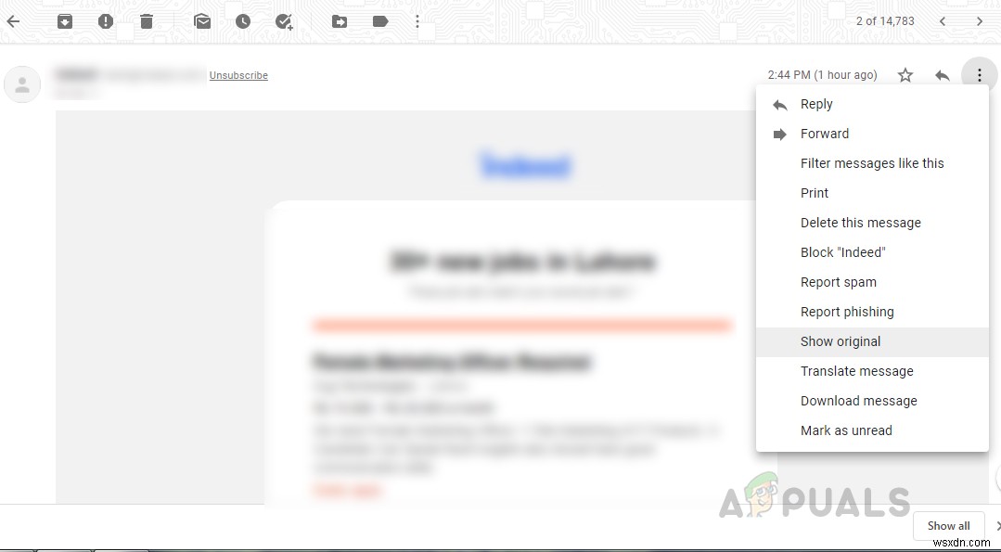The image size is (1001, 552).
Task: Go back to inbox arrow
Action: pyautogui.click(x=13, y=21)
